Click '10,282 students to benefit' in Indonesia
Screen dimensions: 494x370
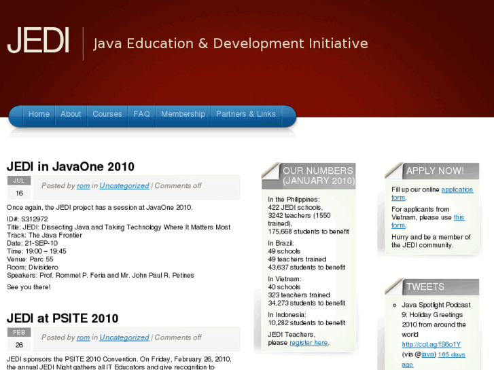tap(306, 322)
